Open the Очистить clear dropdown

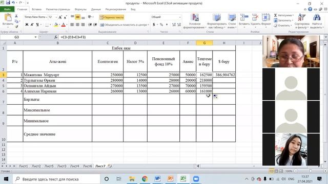(x=283, y=26)
